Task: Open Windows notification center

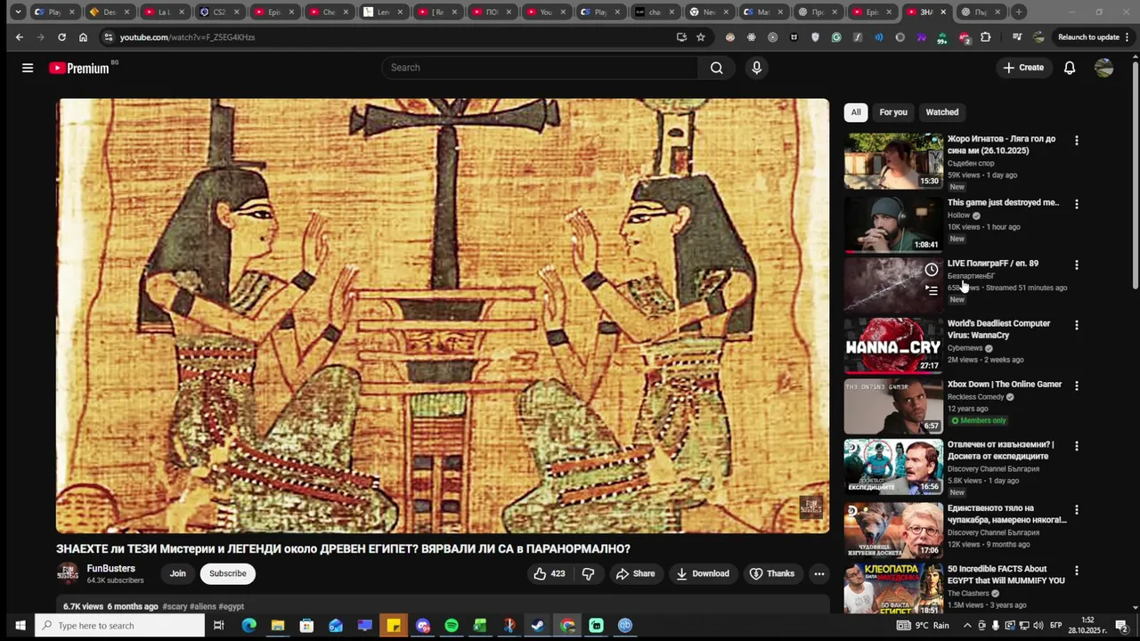Action: (x=1121, y=626)
